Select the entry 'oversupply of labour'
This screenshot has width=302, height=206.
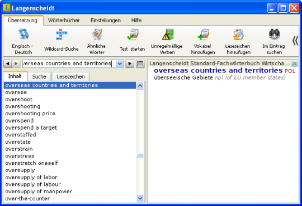[70, 184]
